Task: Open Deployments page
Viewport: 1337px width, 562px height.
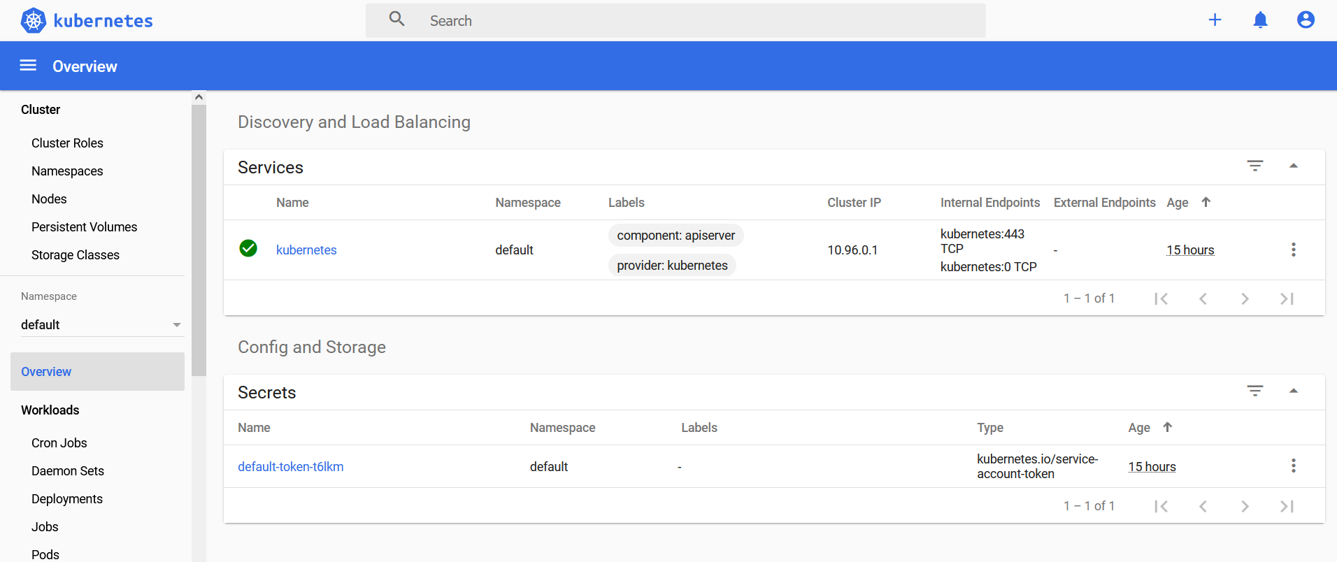Action: (67, 499)
